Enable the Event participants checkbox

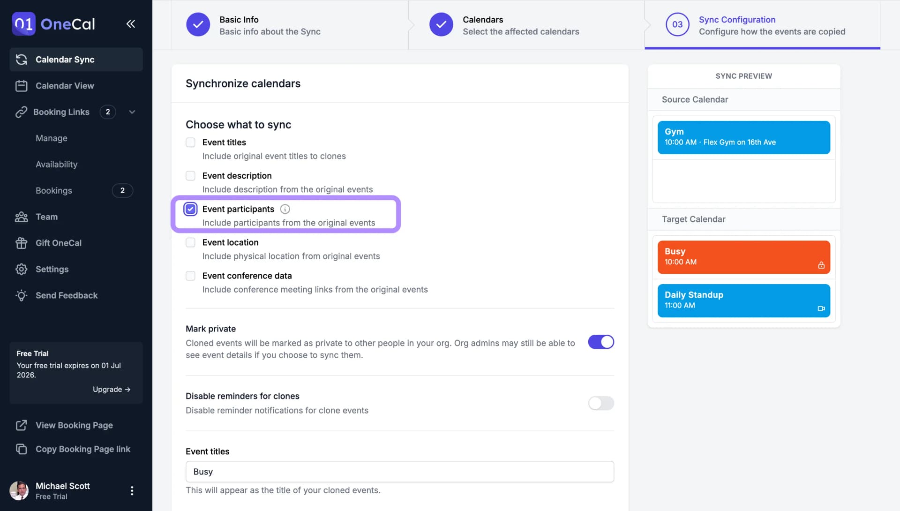click(190, 209)
